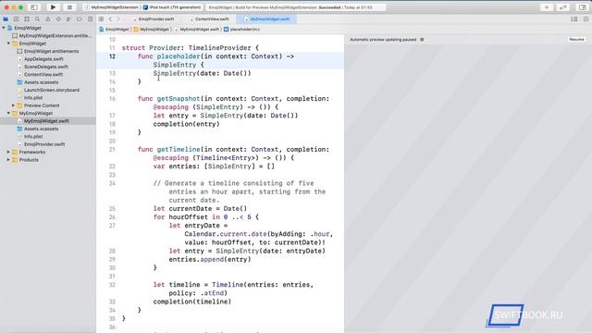Select EmojiWidget.entitlements in navigator
Viewport: 592px width, 333px height.
click(48, 51)
